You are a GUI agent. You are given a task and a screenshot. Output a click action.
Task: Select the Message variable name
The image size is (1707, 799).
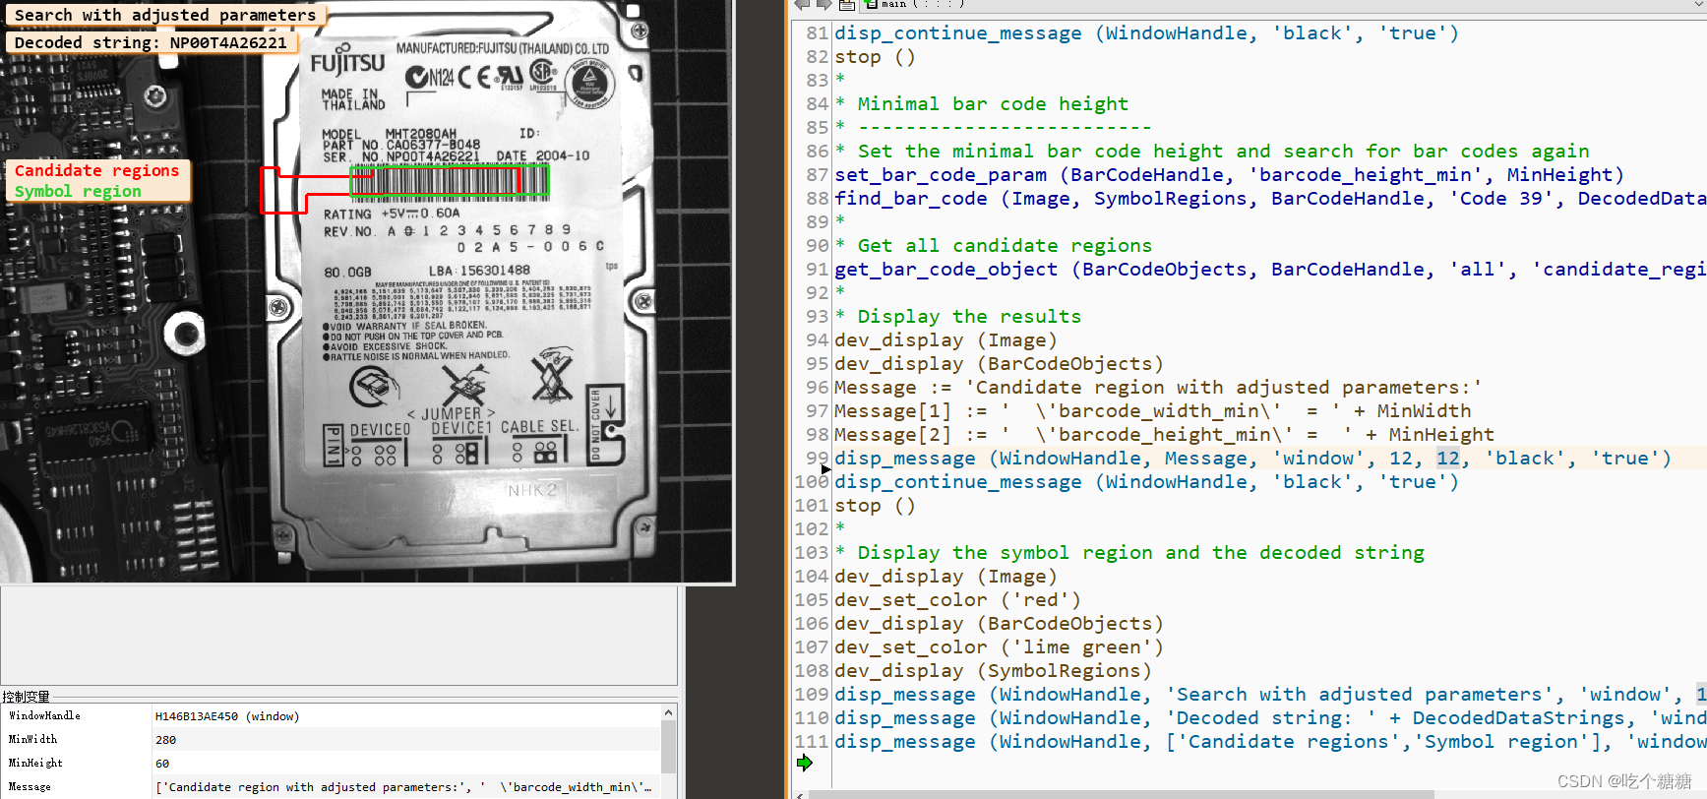[x=30, y=787]
